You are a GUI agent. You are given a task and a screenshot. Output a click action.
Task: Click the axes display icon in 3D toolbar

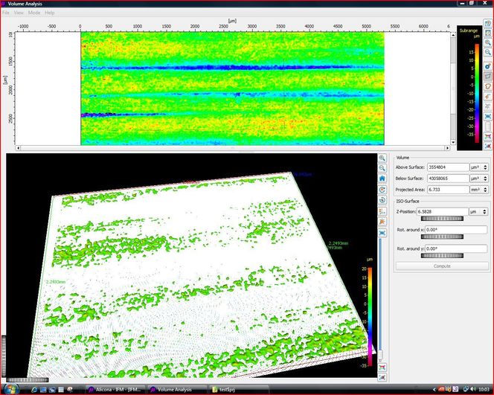click(x=382, y=211)
